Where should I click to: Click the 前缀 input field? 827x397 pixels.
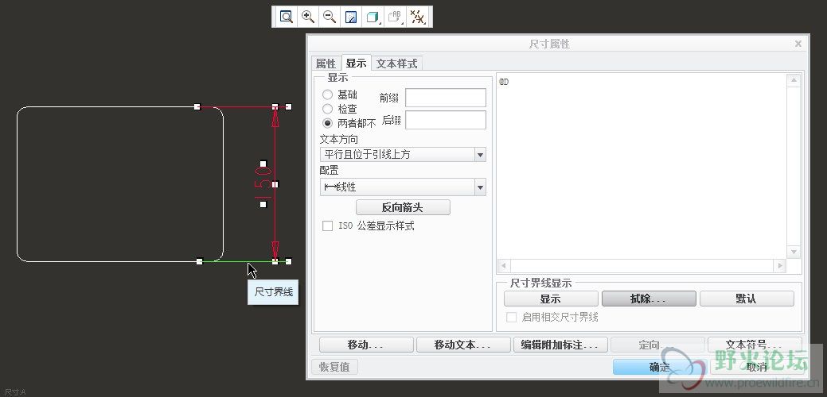tap(445, 98)
